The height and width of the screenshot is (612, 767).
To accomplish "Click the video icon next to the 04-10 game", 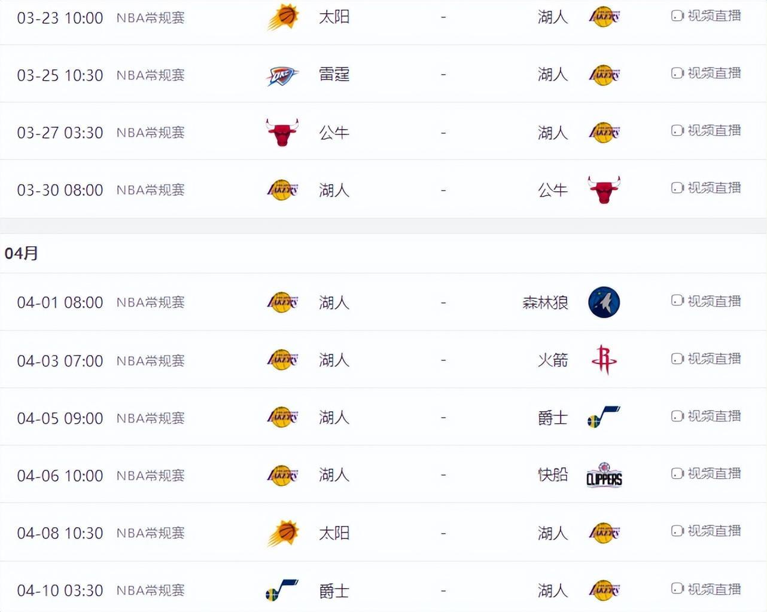I will point(677,590).
